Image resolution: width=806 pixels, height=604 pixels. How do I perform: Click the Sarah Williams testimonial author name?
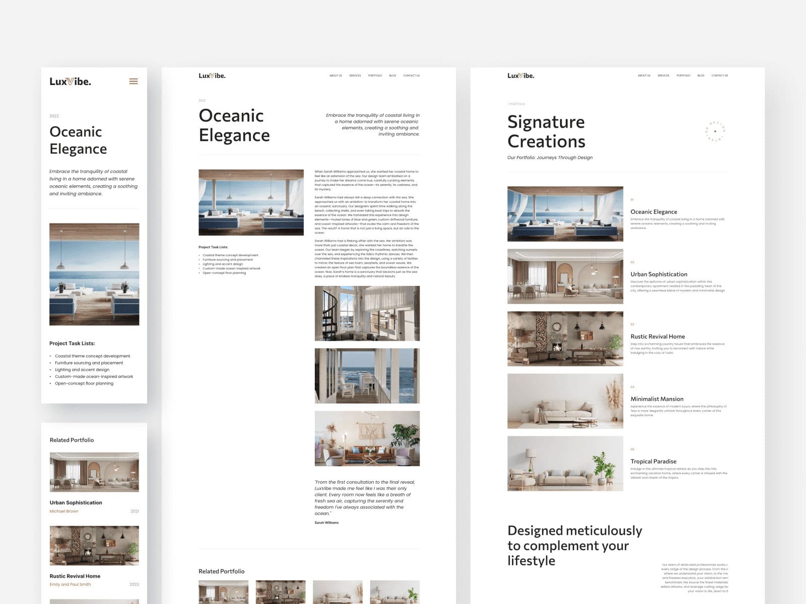pyautogui.click(x=326, y=523)
